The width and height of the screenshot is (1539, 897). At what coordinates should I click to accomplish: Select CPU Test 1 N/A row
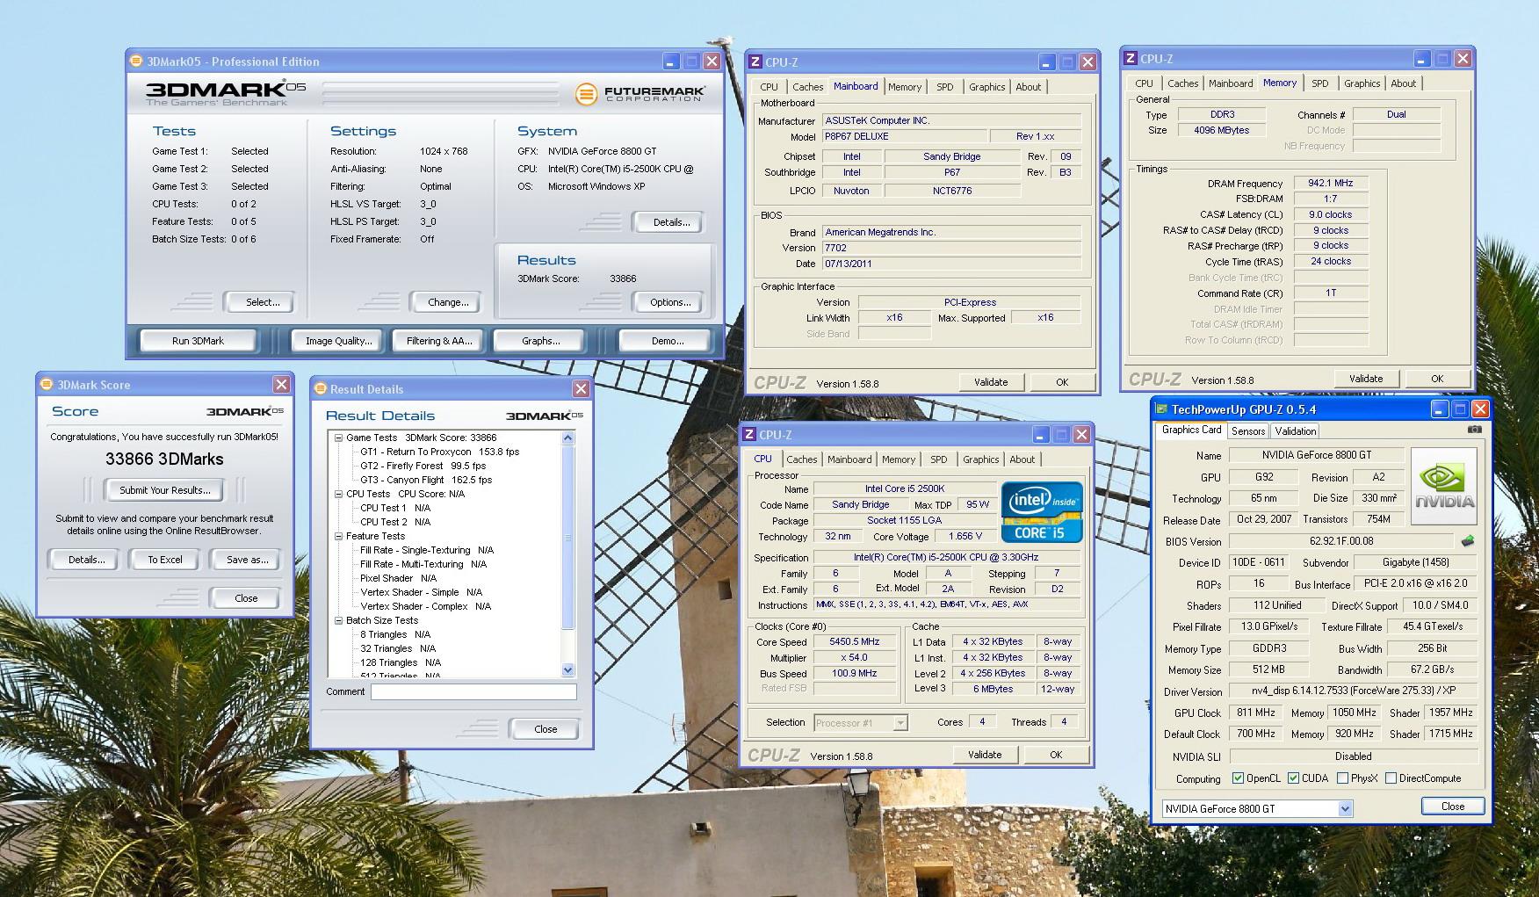395,508
